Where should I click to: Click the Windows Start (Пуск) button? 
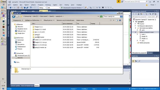point(3,1)
